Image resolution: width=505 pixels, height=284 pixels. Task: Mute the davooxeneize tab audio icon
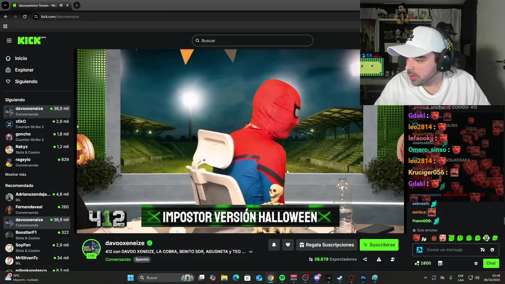coord(61,6)
